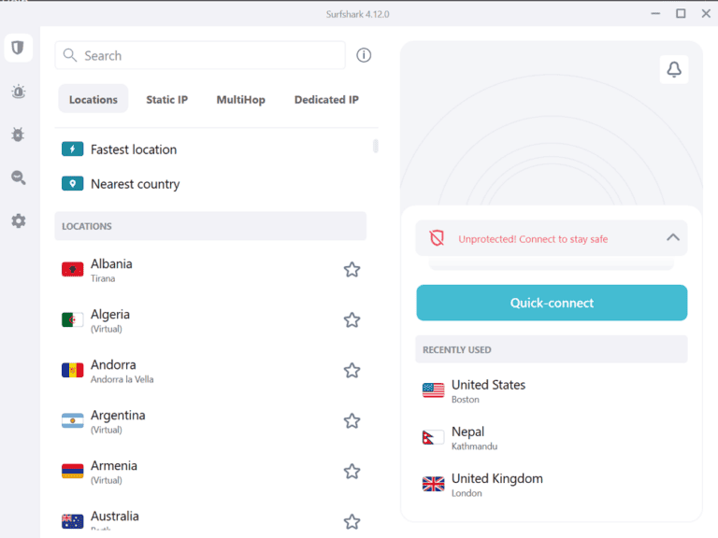Switch to the Static IP tab
This screenshot has height=538, width=718.
pos(166,100)
